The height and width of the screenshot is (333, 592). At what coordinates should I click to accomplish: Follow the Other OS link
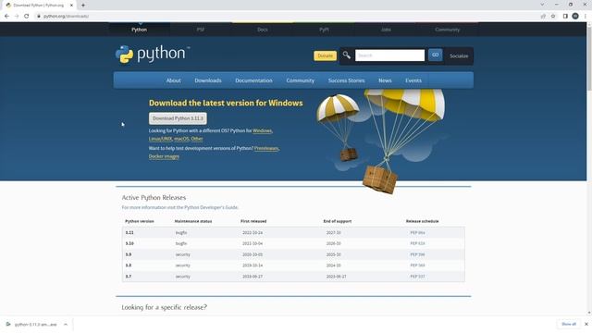coord(197,139)
